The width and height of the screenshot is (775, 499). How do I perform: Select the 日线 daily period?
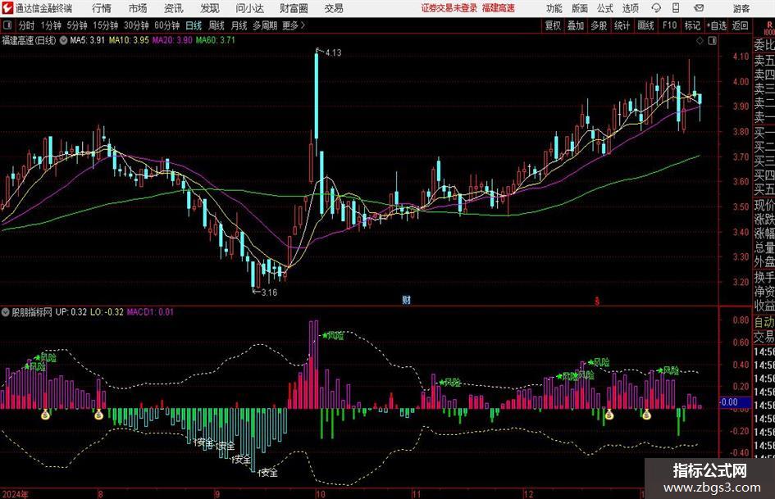pos(194,25)
